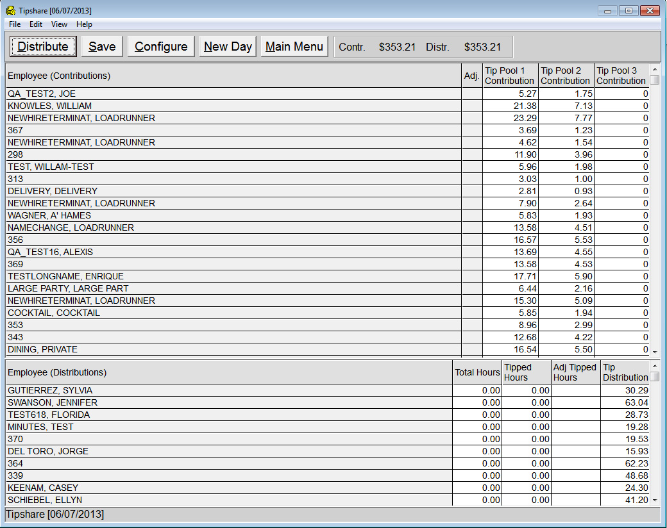
Task: Open the Help menu
Action: pos(84,24)
